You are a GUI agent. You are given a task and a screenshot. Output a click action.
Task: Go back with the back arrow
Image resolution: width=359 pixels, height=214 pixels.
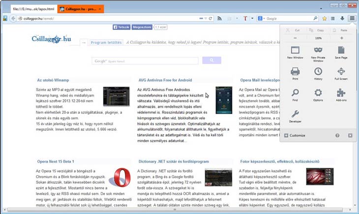coord(13,19)
